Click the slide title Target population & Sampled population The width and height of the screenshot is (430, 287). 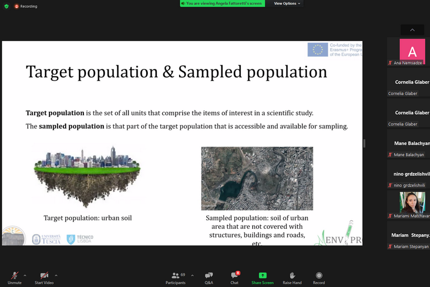[x=176, y=72]
